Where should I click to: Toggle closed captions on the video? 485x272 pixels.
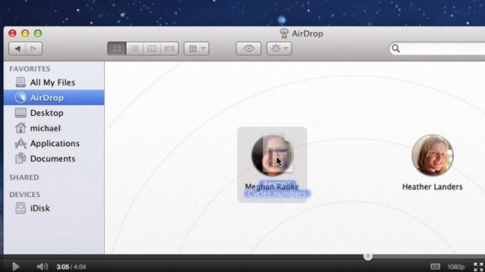tap(436, 267)
